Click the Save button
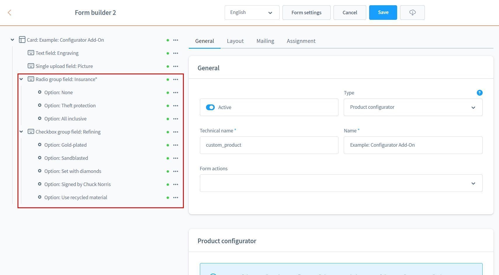This screenshot has width=499, height=275. click(x=383, y=13)
